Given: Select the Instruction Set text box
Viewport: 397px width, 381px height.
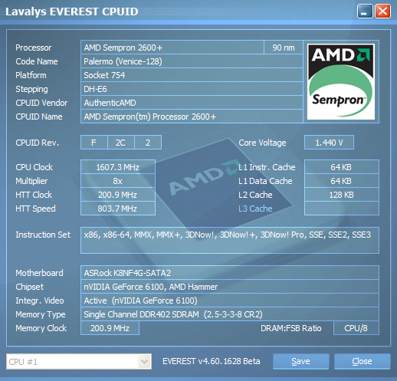Looking at the screenshot, I should 230,240.
